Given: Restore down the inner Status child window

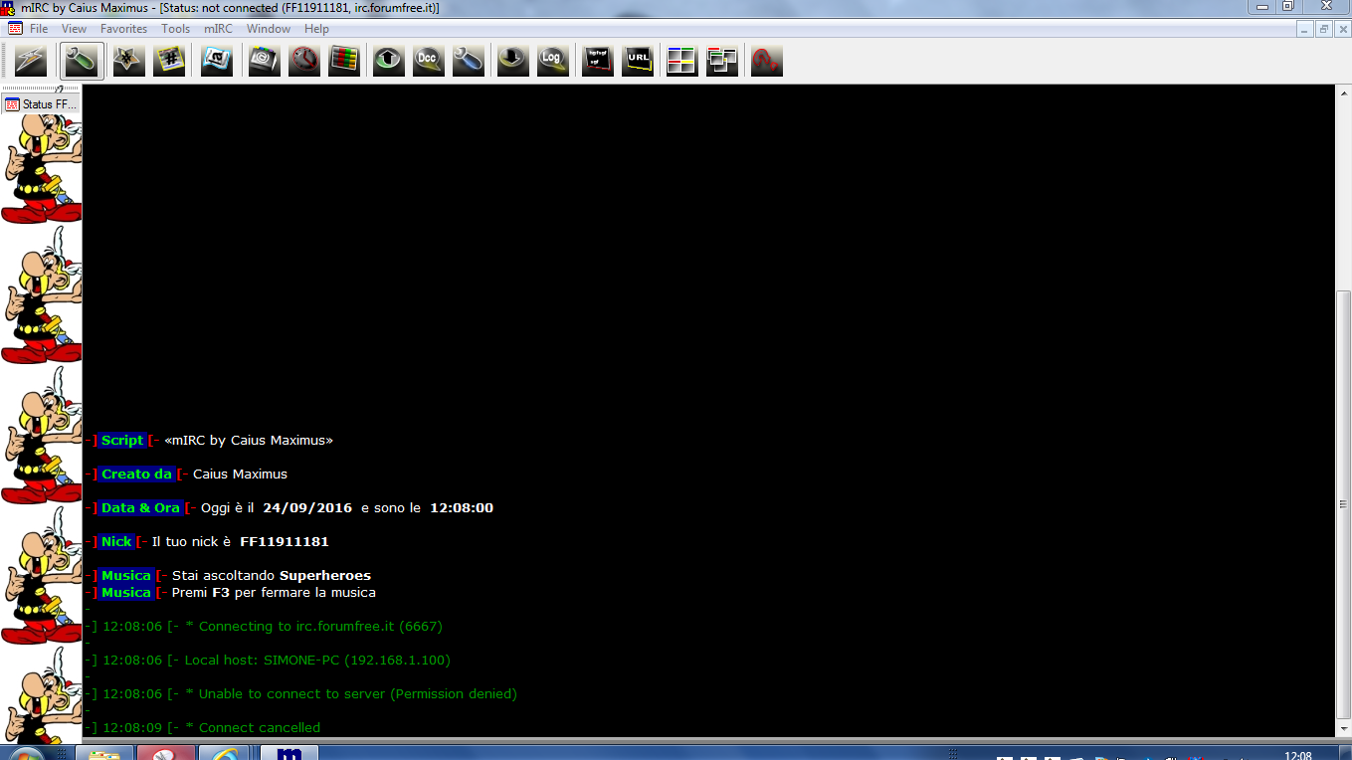Looking at the screenshot, I should [1323, 29].
